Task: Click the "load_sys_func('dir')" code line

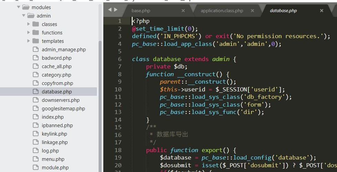Action: coord(212,112)
